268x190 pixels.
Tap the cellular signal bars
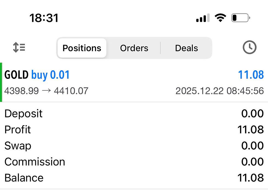click(203, 18)
